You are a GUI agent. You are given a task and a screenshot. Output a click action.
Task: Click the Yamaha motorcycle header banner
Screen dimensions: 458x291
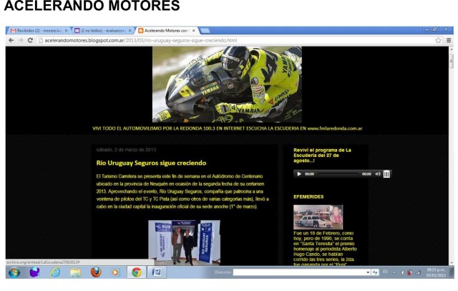tap(227, 85)
